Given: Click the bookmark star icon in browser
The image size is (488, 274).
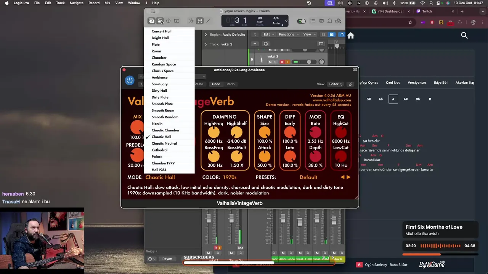Looking at the screenshot, I should (410, 22).
